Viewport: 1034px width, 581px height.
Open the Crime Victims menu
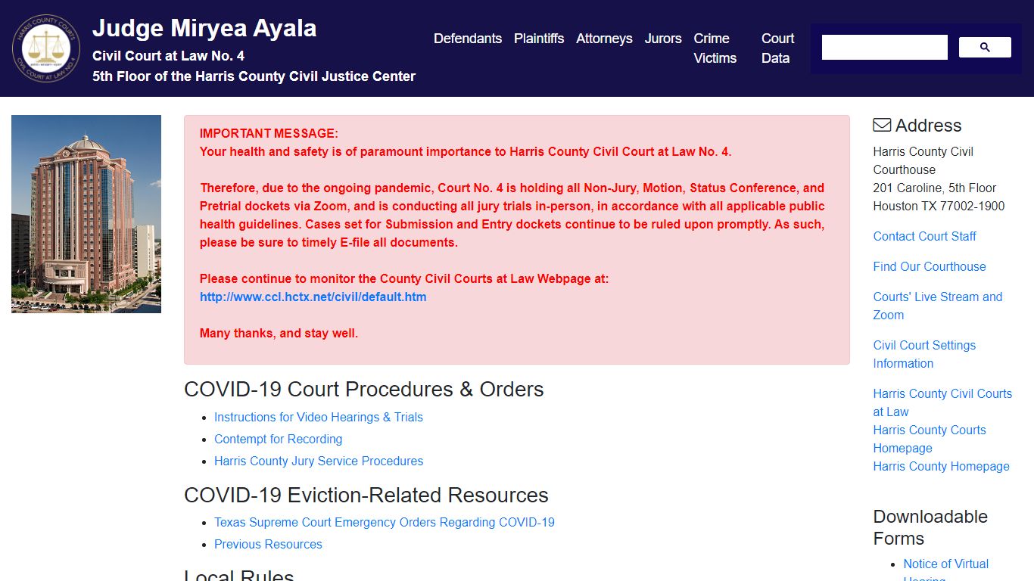coord(715,48)
